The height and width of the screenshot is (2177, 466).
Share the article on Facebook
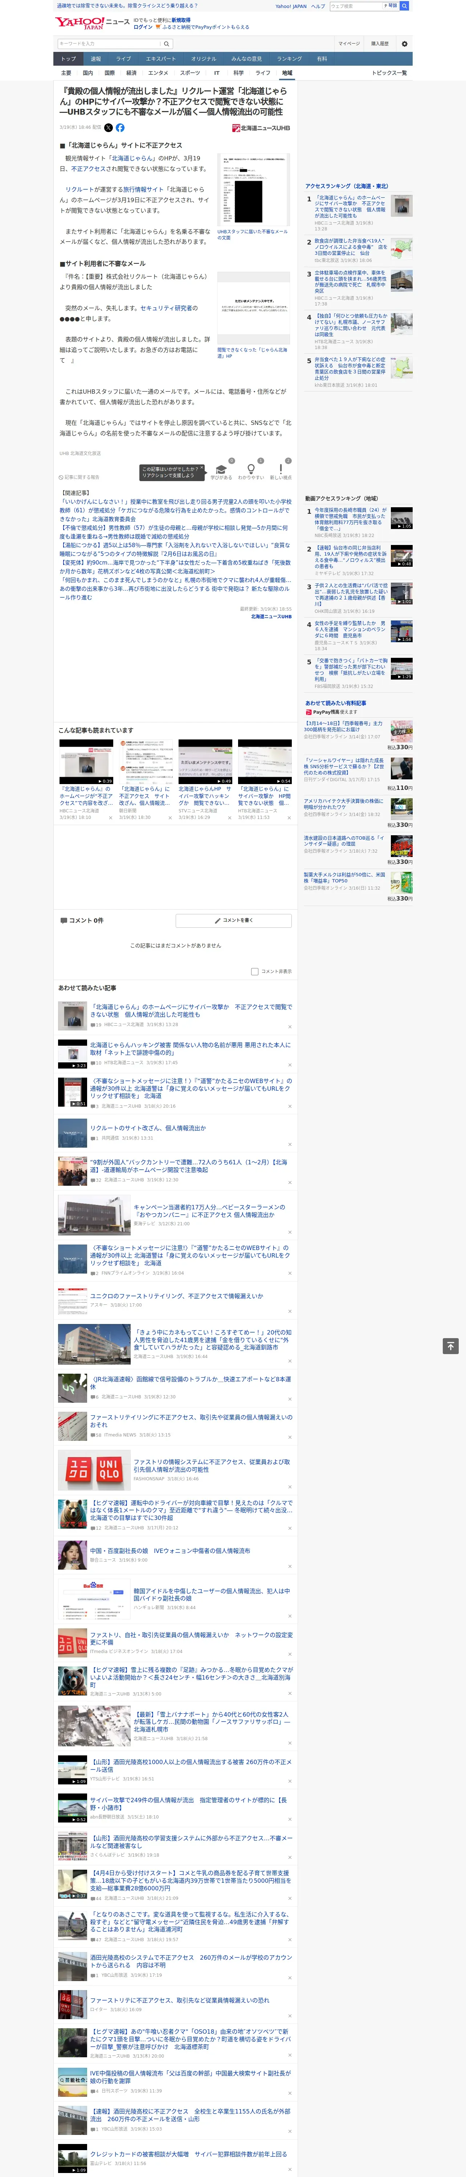pos(120,128)
